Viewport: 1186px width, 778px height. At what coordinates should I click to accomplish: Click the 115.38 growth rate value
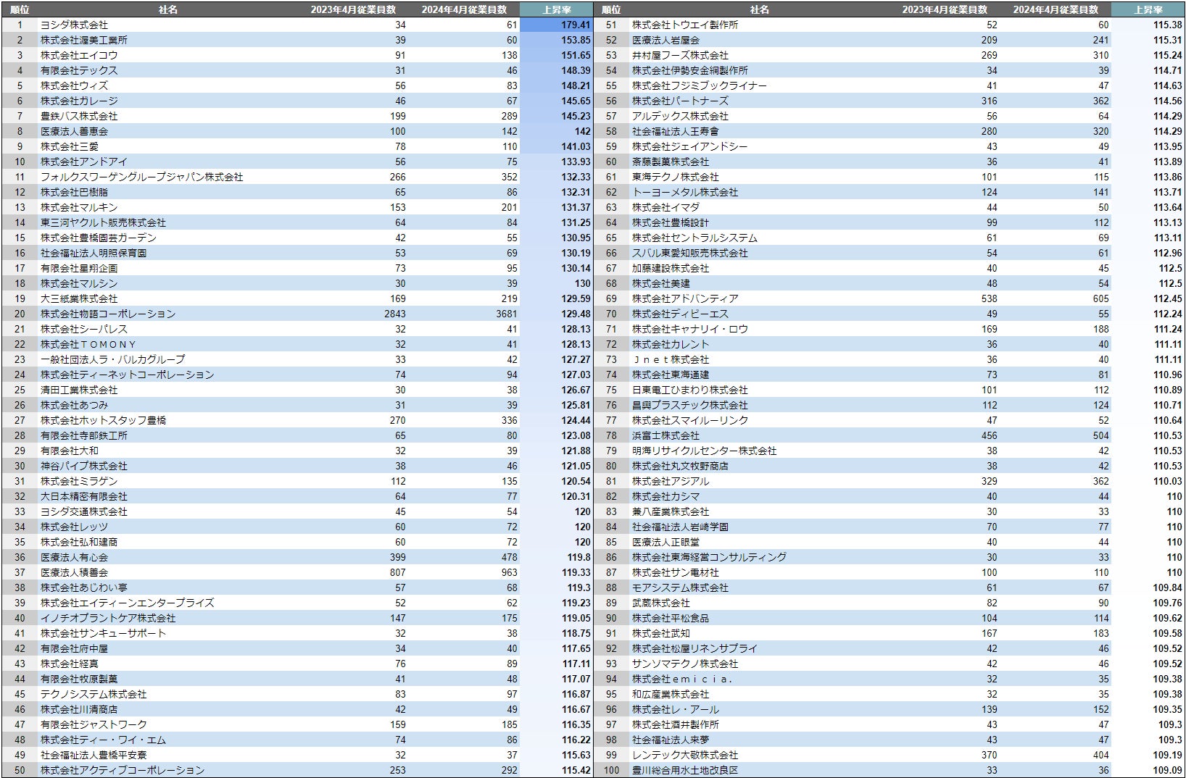tap(1168, 25)
